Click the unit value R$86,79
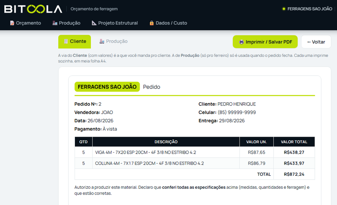Viewport: 337px width, 205px height. click(256, 163)
